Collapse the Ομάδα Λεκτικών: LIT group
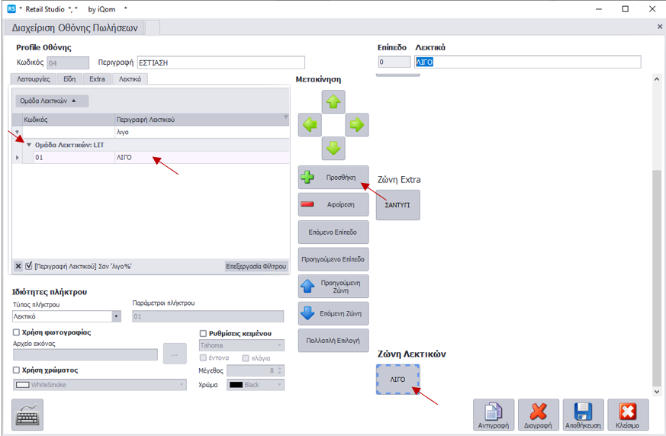This screenshot has width=666, height=436. tap(29, 144)
